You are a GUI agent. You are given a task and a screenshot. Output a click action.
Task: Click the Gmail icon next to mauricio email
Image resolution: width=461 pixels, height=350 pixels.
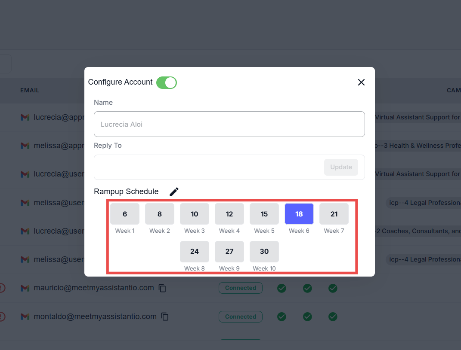[25, 288]
